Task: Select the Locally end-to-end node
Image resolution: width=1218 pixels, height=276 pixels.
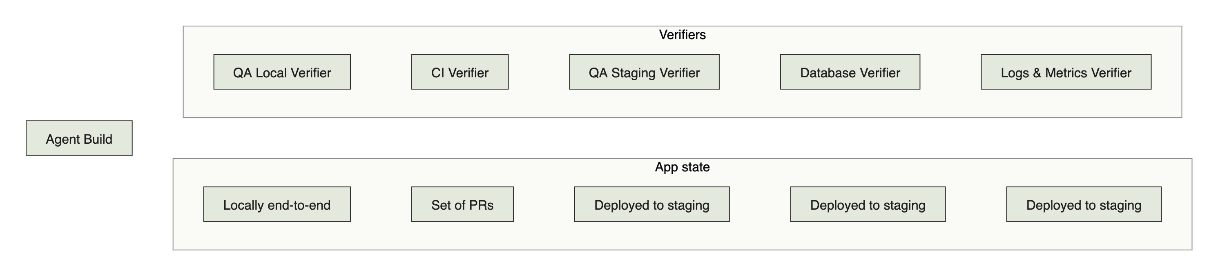Action: coord(277,204)
